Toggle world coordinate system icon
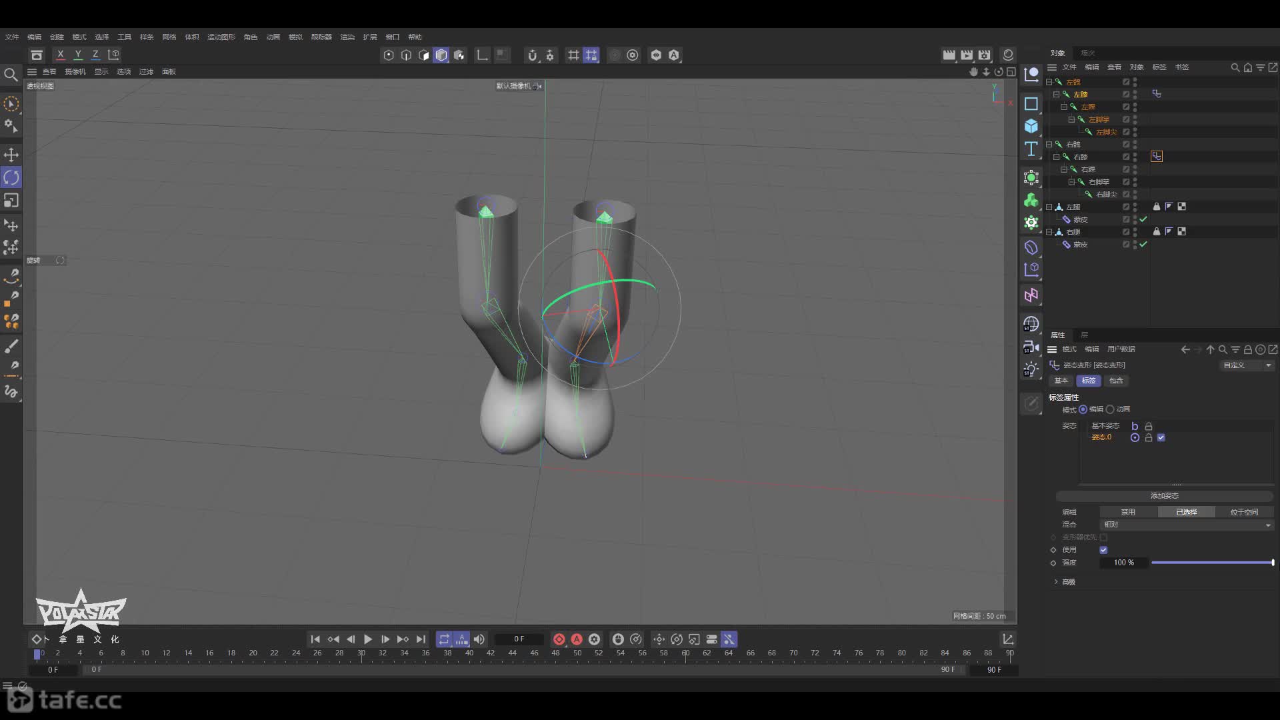This screenshot has width=1280, height=720. point(114,55)
